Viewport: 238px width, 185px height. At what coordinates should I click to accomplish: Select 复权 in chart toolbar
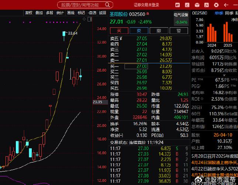29,13
